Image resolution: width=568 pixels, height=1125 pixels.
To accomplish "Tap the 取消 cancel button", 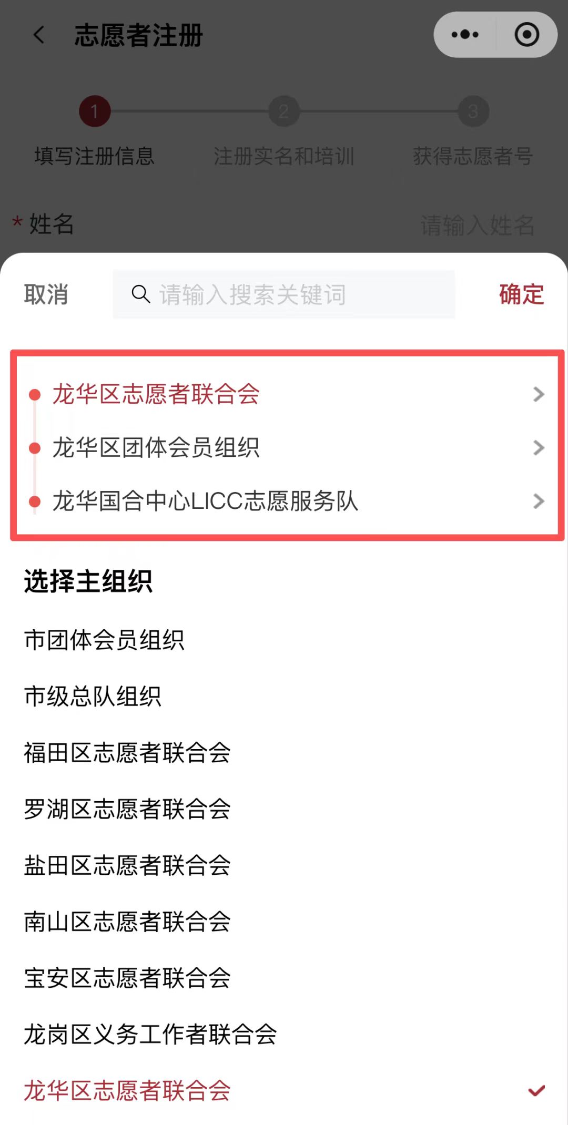I will 46,294.
